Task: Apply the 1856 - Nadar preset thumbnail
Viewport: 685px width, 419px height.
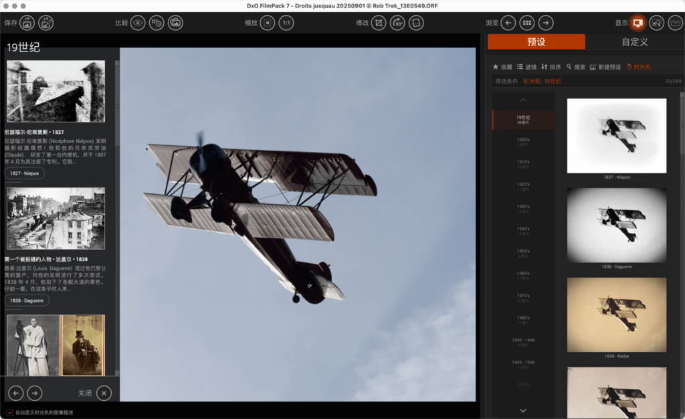Action: tap(616, 315)
